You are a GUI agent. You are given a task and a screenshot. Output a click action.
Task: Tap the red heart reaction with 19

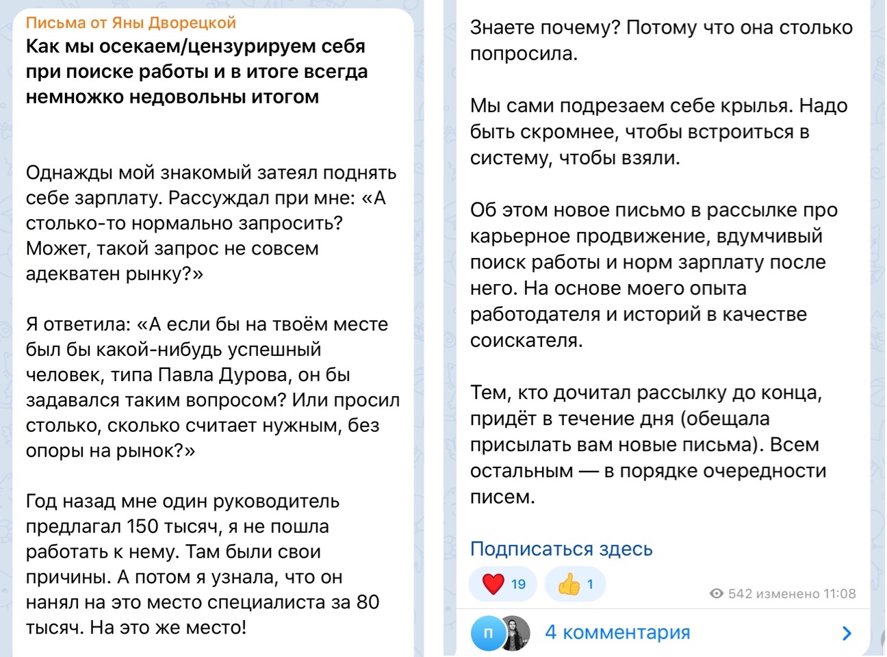[x=504, y=584]
